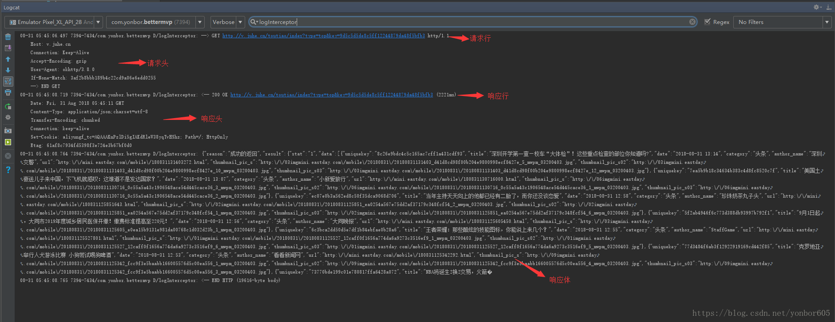
Task: Open the com.yonbor.bettermvp process dropdown
Action: 155,22
